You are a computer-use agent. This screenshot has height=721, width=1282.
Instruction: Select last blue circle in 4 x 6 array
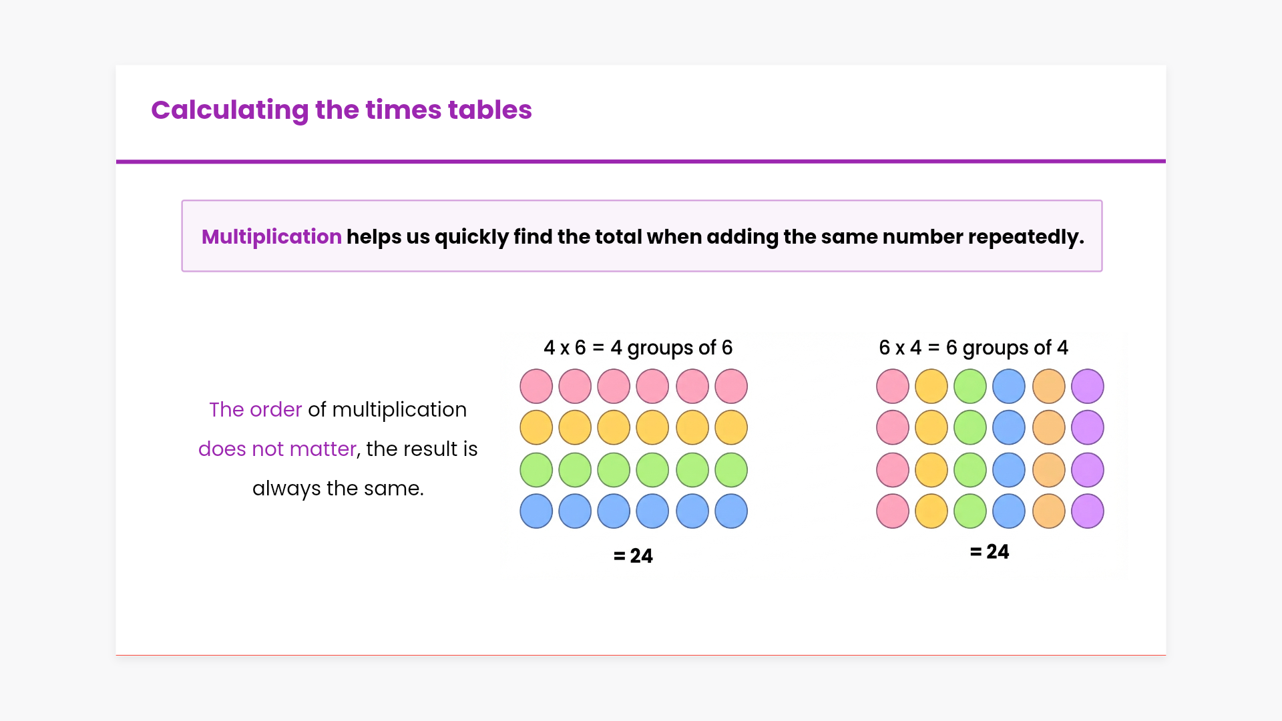point(731,512)
